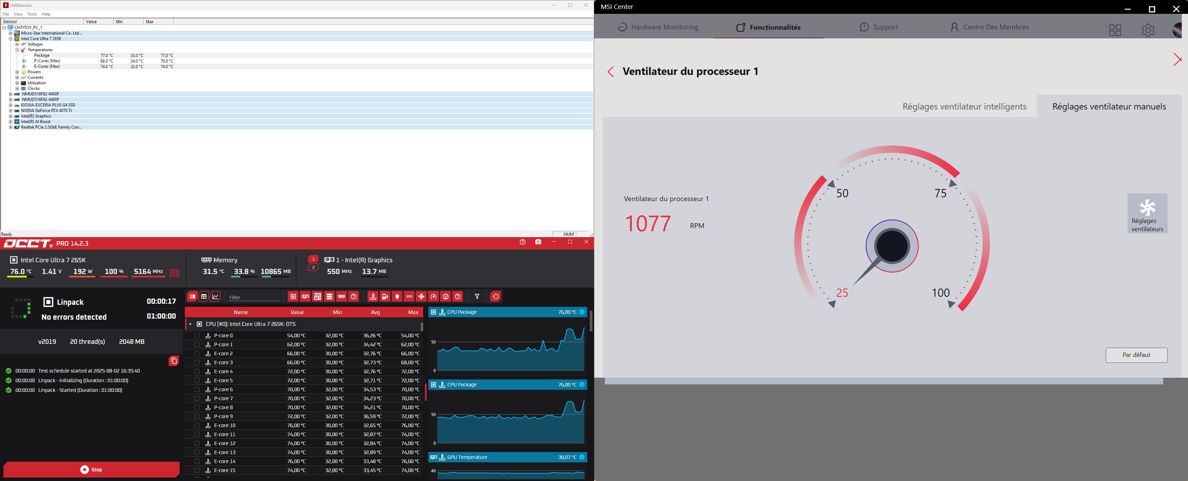Expand Powers node in HWMonitor
This screenshot has height=481, width=1188.
pyautogui.click(x=17, y=72)
